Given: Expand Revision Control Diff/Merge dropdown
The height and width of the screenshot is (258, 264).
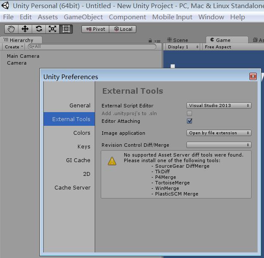Looking at the screenshot, I should [x=219, y=145].
